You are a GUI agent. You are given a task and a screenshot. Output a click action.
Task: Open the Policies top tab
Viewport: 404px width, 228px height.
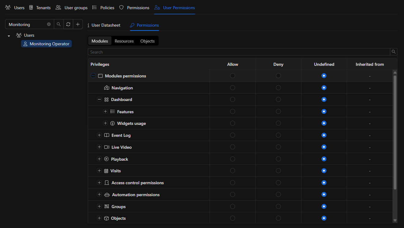(103, 8)
